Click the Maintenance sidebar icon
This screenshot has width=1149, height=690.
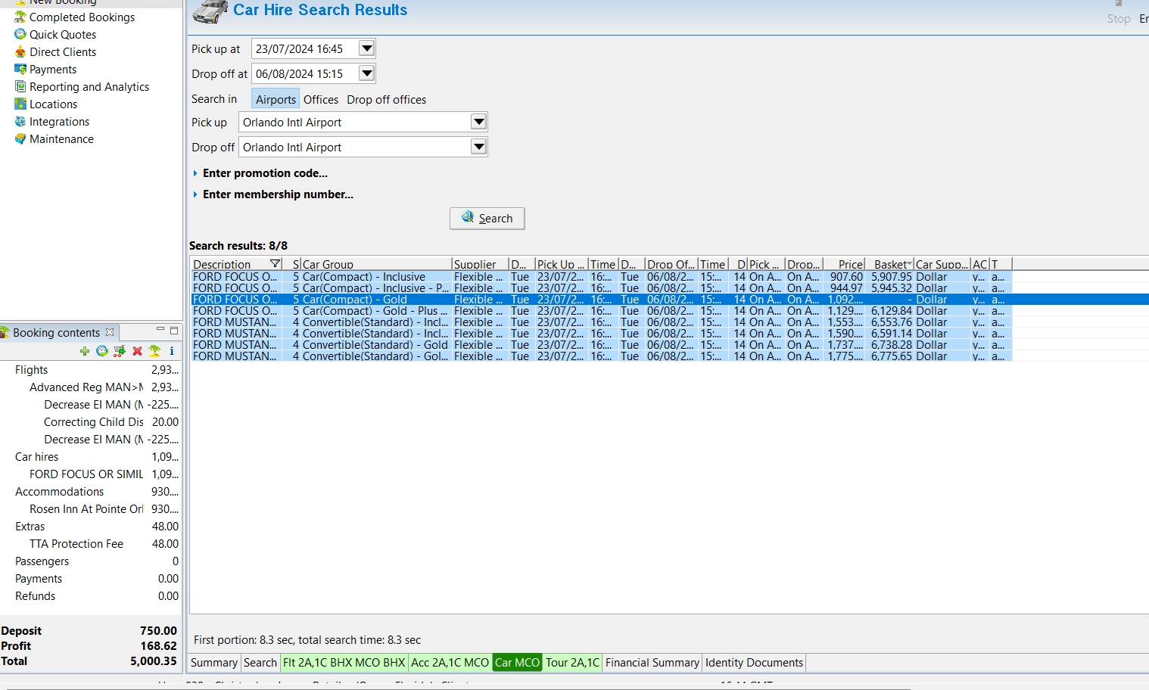(x=20, y=138)
